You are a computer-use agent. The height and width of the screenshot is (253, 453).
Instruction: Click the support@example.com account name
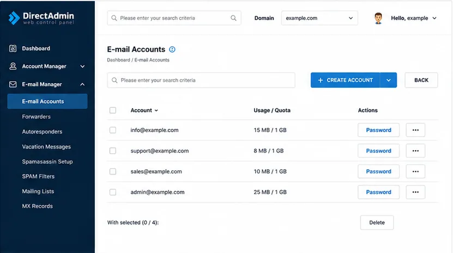coord(160,151)
